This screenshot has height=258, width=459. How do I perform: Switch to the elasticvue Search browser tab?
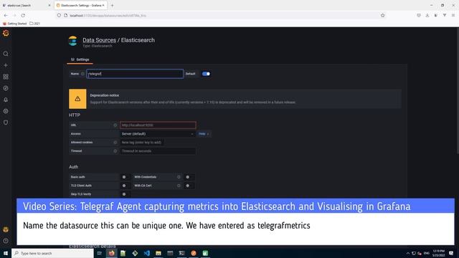pyautogui.click(x=27, y=5)
